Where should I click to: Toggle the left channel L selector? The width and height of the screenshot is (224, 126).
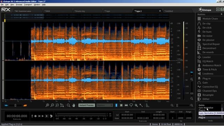pyautogui.click(x=3, y=41)
